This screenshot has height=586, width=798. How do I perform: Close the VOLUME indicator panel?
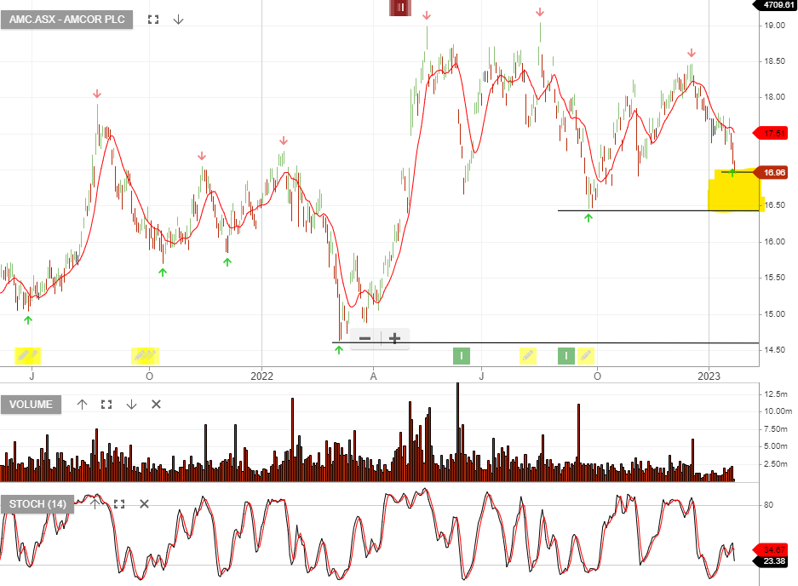[x=156, y=405]
